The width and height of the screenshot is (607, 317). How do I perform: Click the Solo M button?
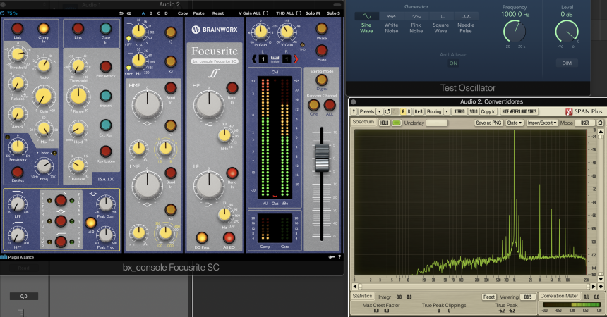313,13
